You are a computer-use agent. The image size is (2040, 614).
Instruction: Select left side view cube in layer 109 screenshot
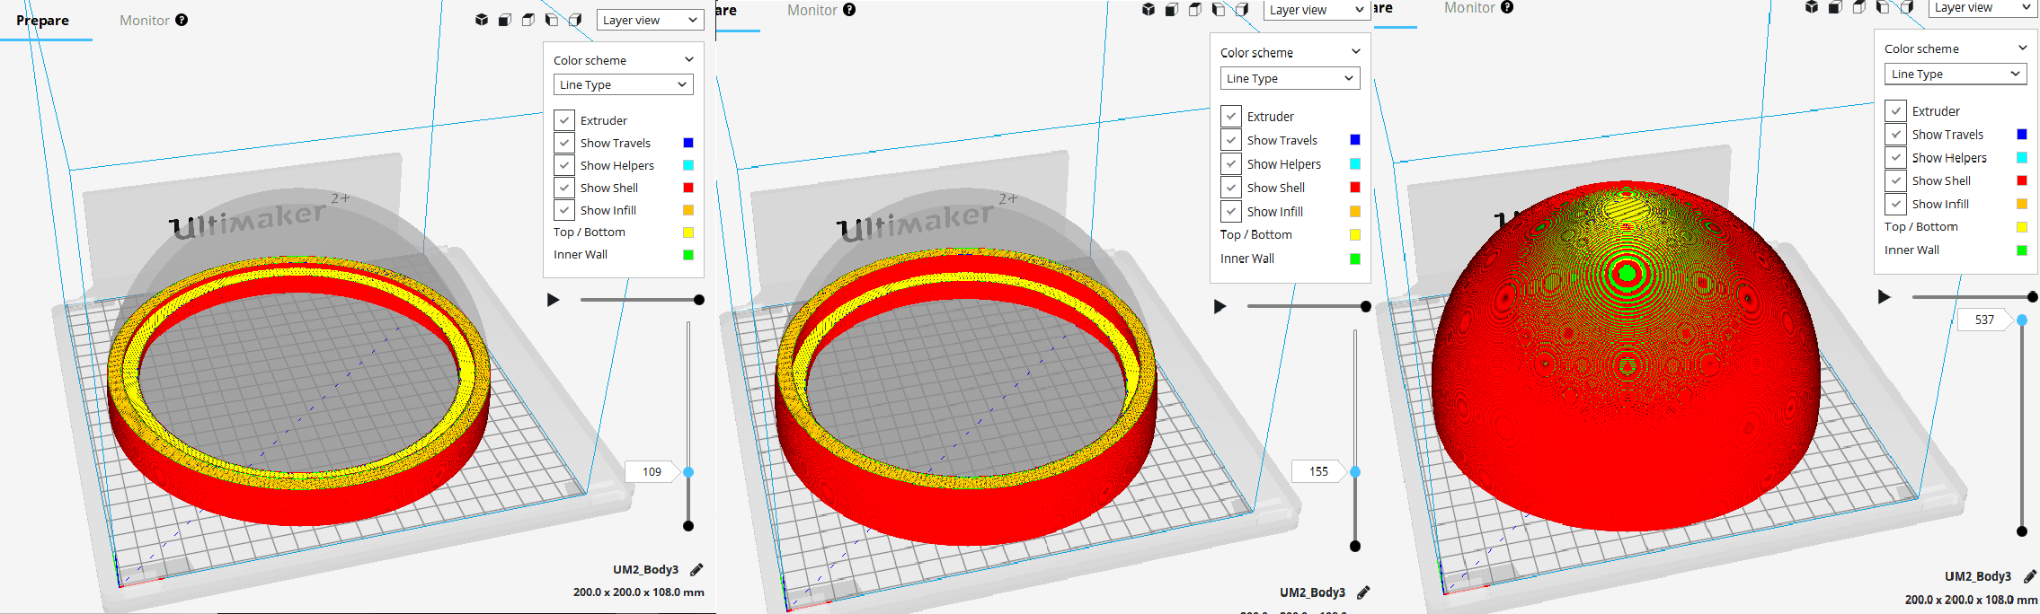pos(552,20)
